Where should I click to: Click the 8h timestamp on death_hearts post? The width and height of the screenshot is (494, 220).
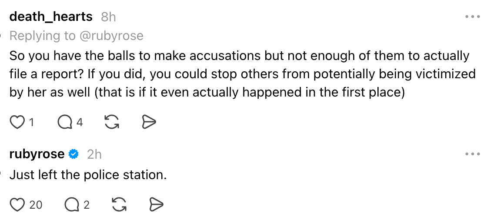108,17
